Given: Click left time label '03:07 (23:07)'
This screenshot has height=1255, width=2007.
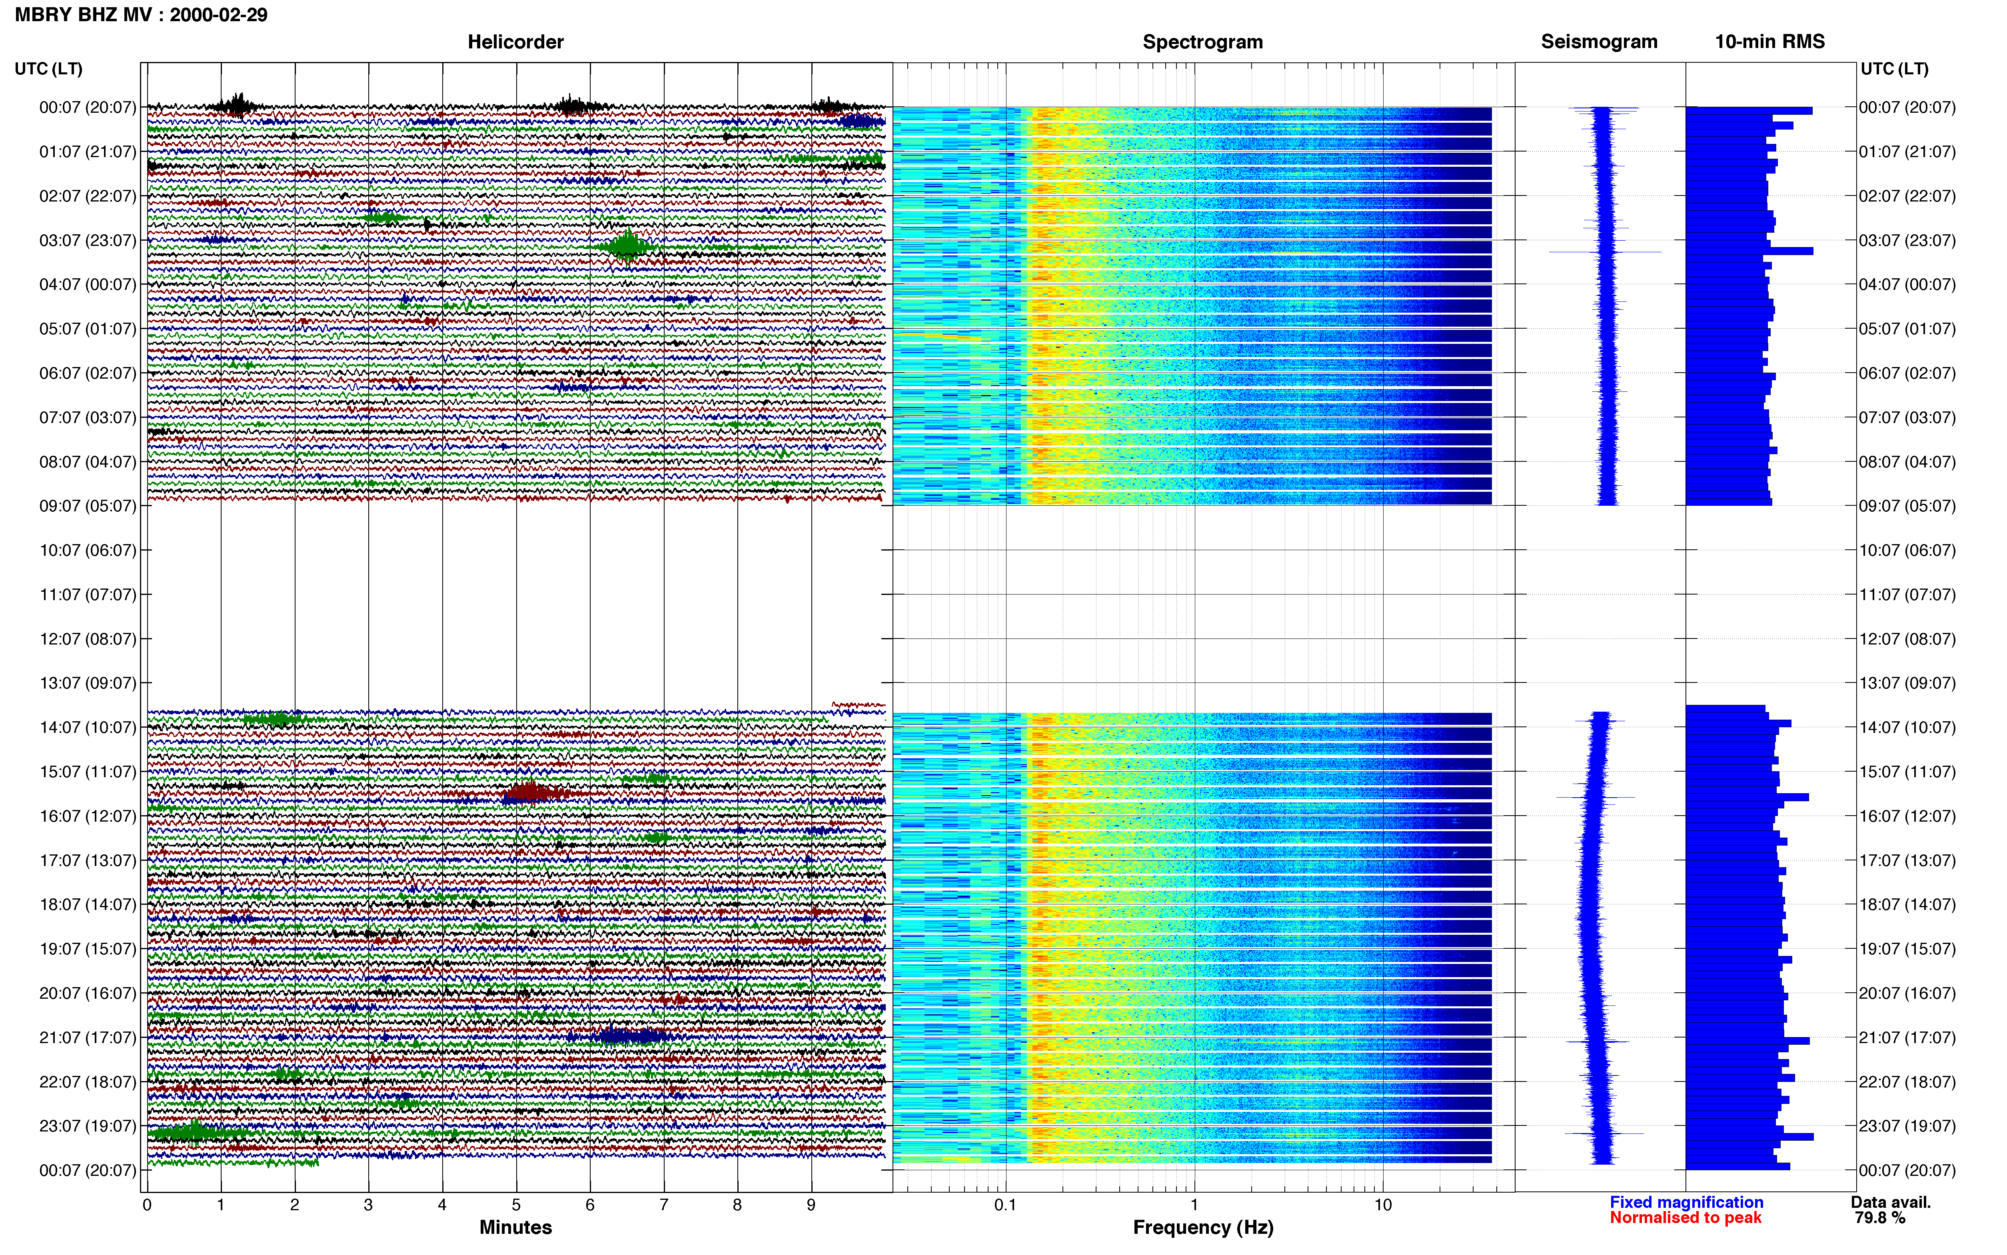Looking at the screenshot, I should 88,240.
